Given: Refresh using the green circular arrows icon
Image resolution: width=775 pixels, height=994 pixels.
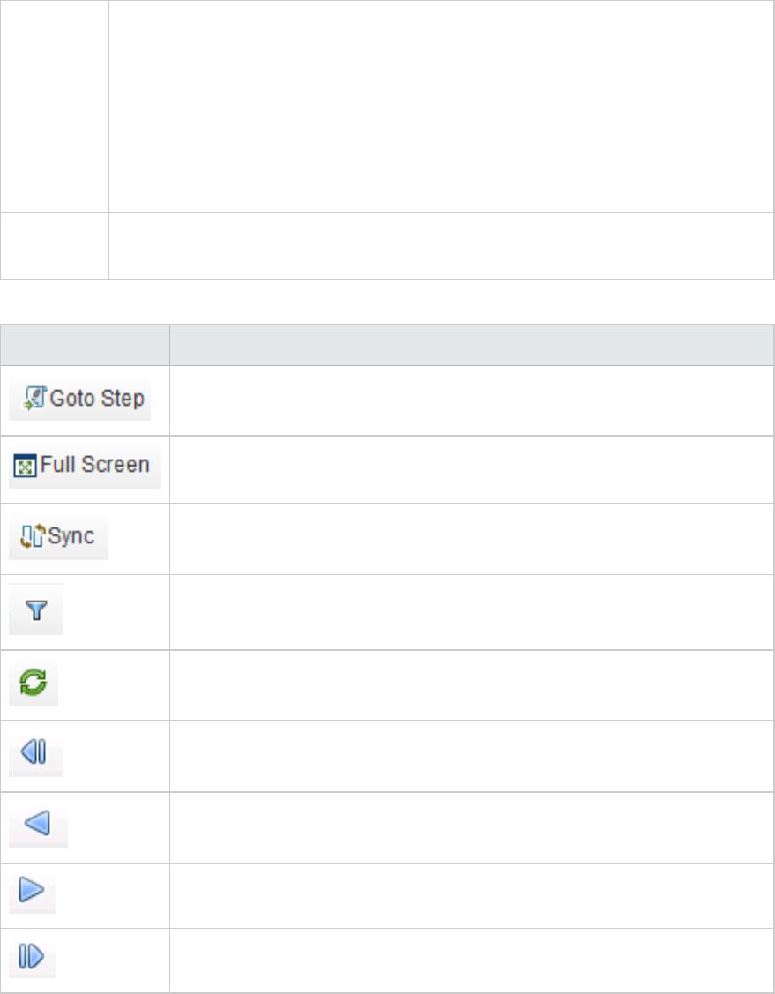Looking at the screenshot, I should tap(34, 683).
